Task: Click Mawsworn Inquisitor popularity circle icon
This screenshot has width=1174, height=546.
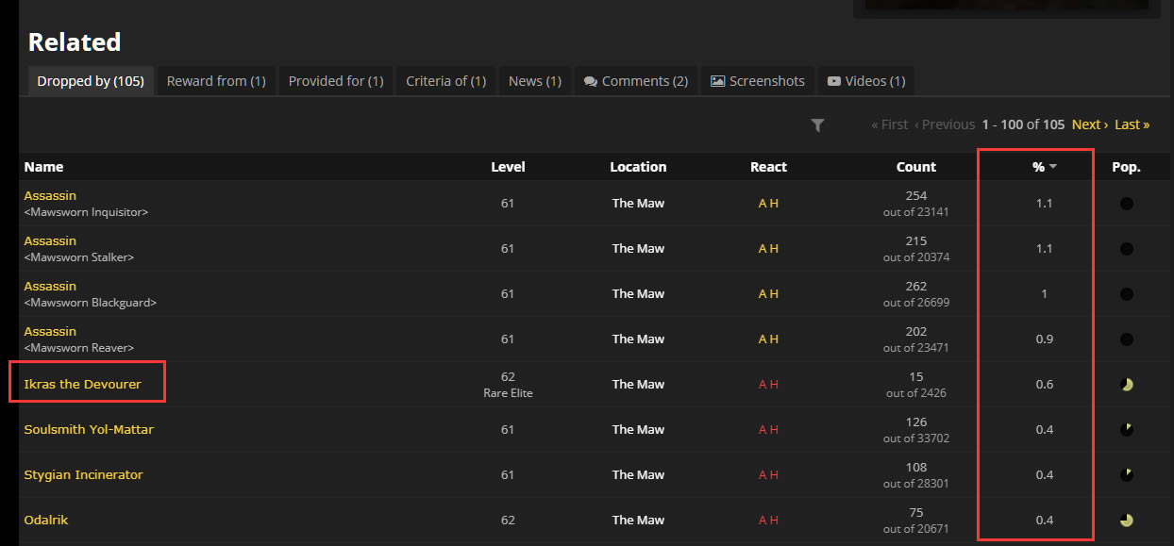Action: (1126, 204)
